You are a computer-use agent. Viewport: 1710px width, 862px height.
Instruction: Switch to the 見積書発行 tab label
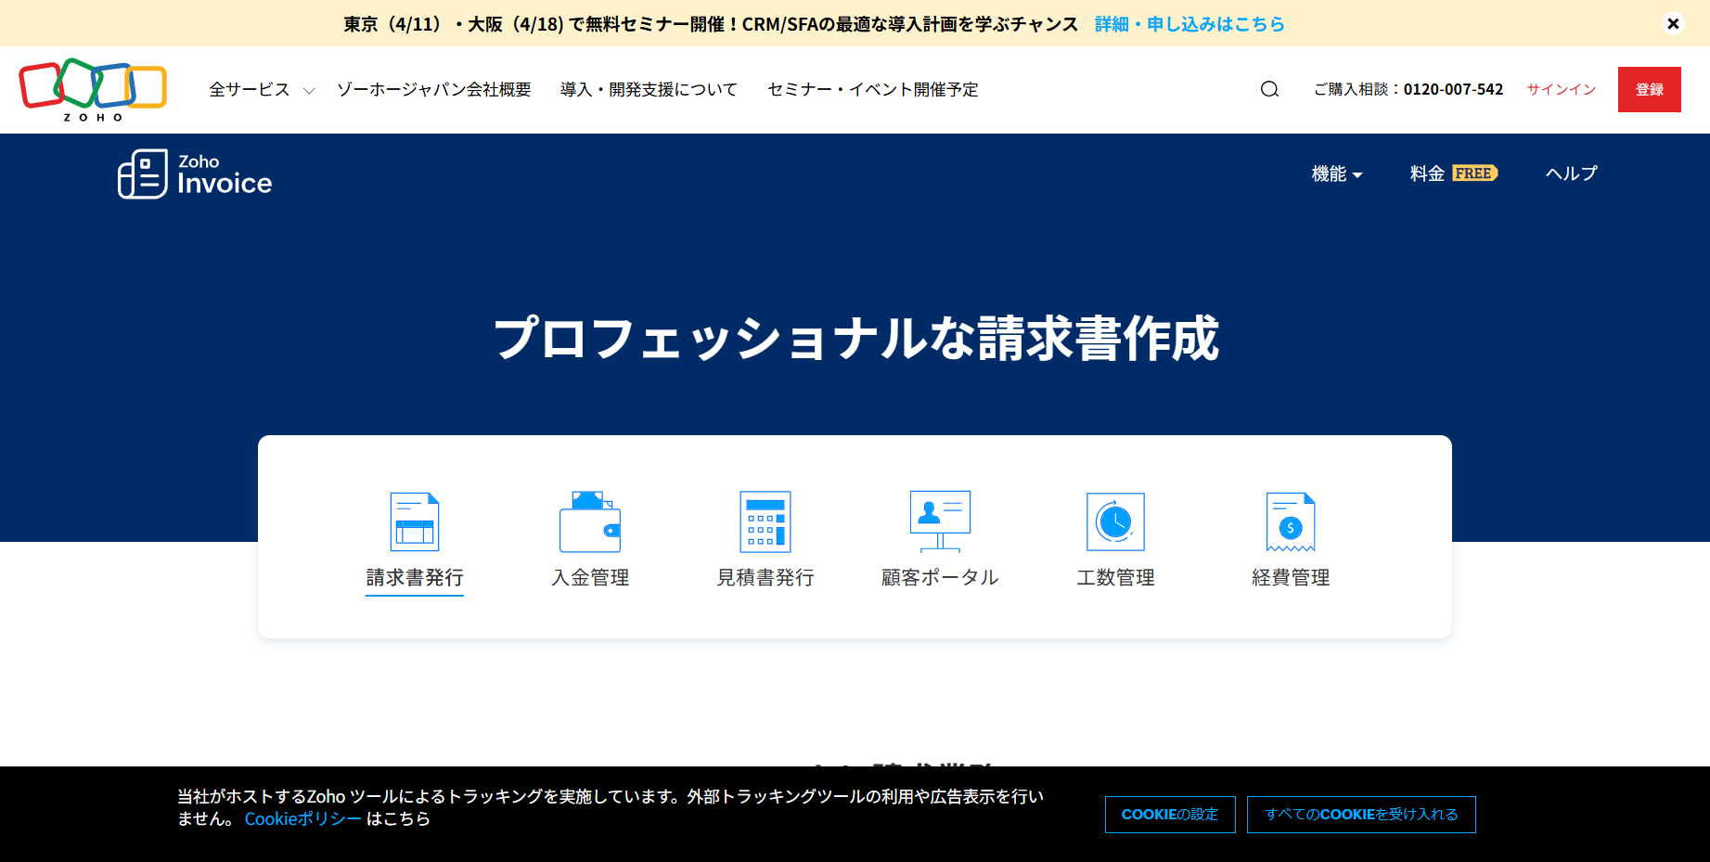pyautogui.click(x=765, y=577)
